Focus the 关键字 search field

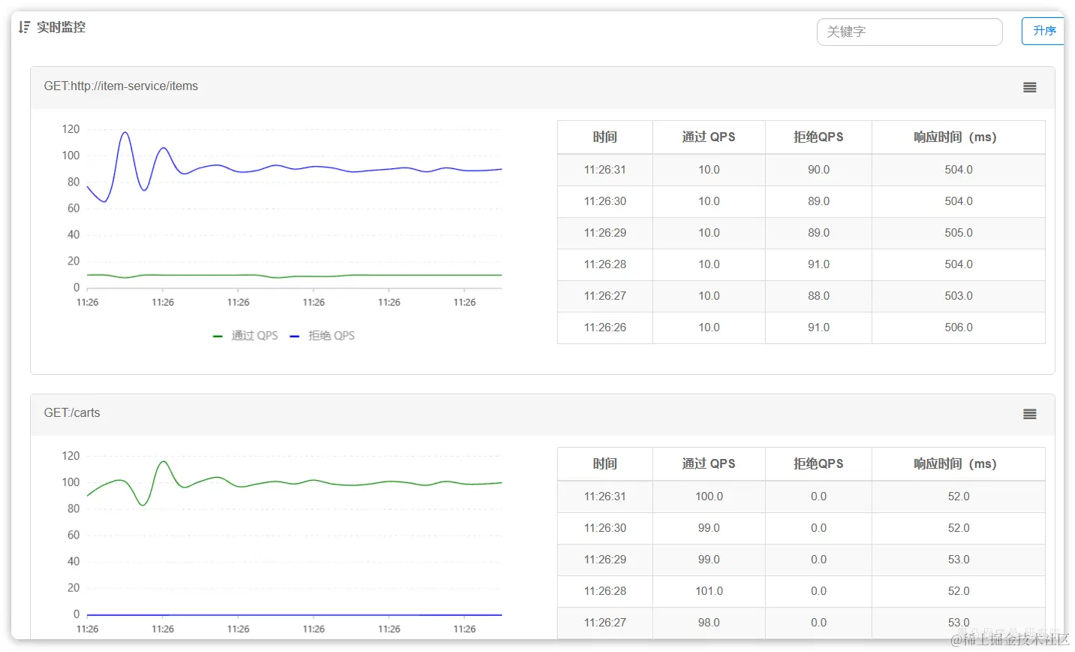[x=909, y=32]
